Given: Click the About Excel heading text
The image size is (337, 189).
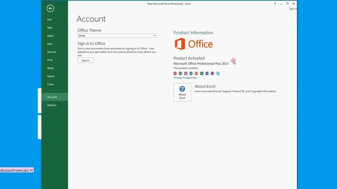Looking at the screenshot, I should tap(205, 86).
